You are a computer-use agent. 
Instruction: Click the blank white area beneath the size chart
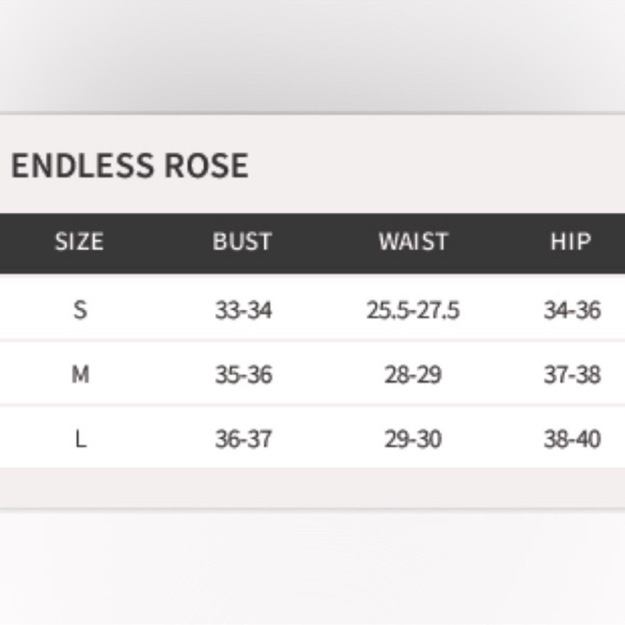312,569
